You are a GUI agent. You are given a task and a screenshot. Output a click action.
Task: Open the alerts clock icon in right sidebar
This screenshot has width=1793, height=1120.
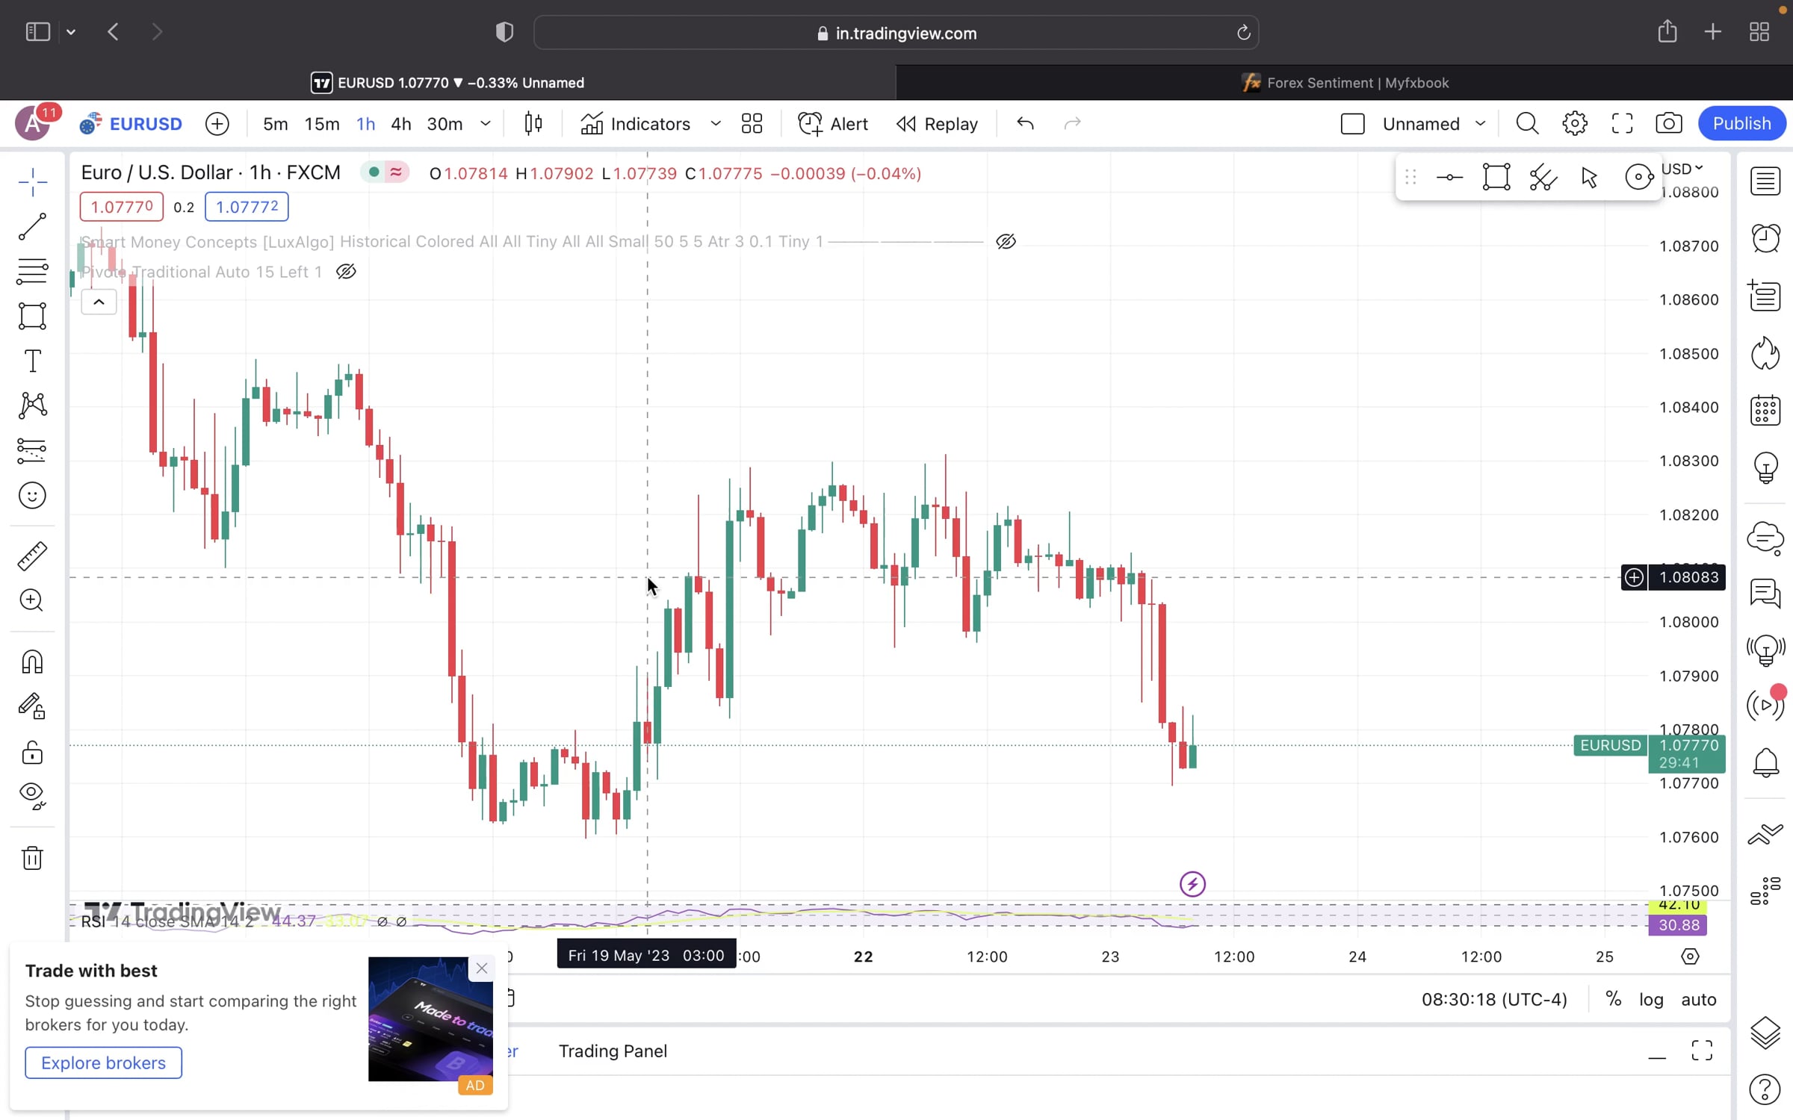click(1765, 239)
